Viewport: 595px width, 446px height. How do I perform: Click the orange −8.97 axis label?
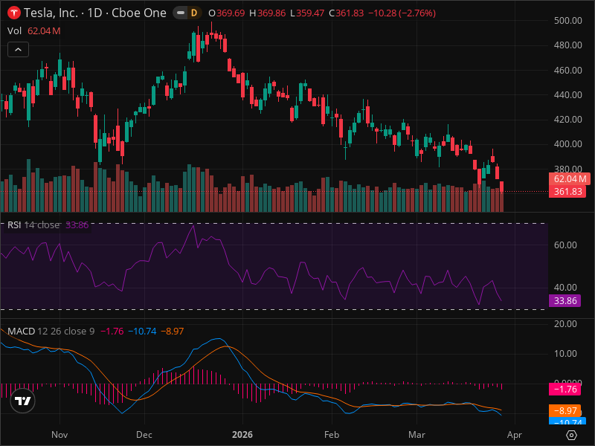[x=565, y=411]
